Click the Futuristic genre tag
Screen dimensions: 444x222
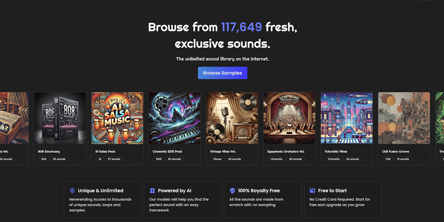coord(334,159)
